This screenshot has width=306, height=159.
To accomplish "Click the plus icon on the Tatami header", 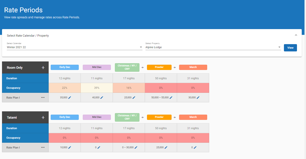I will pos(43,117).
